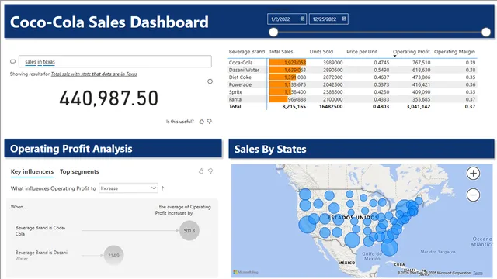
Task: Thumbs down the Key influencers visual
Action: [210, 171]
